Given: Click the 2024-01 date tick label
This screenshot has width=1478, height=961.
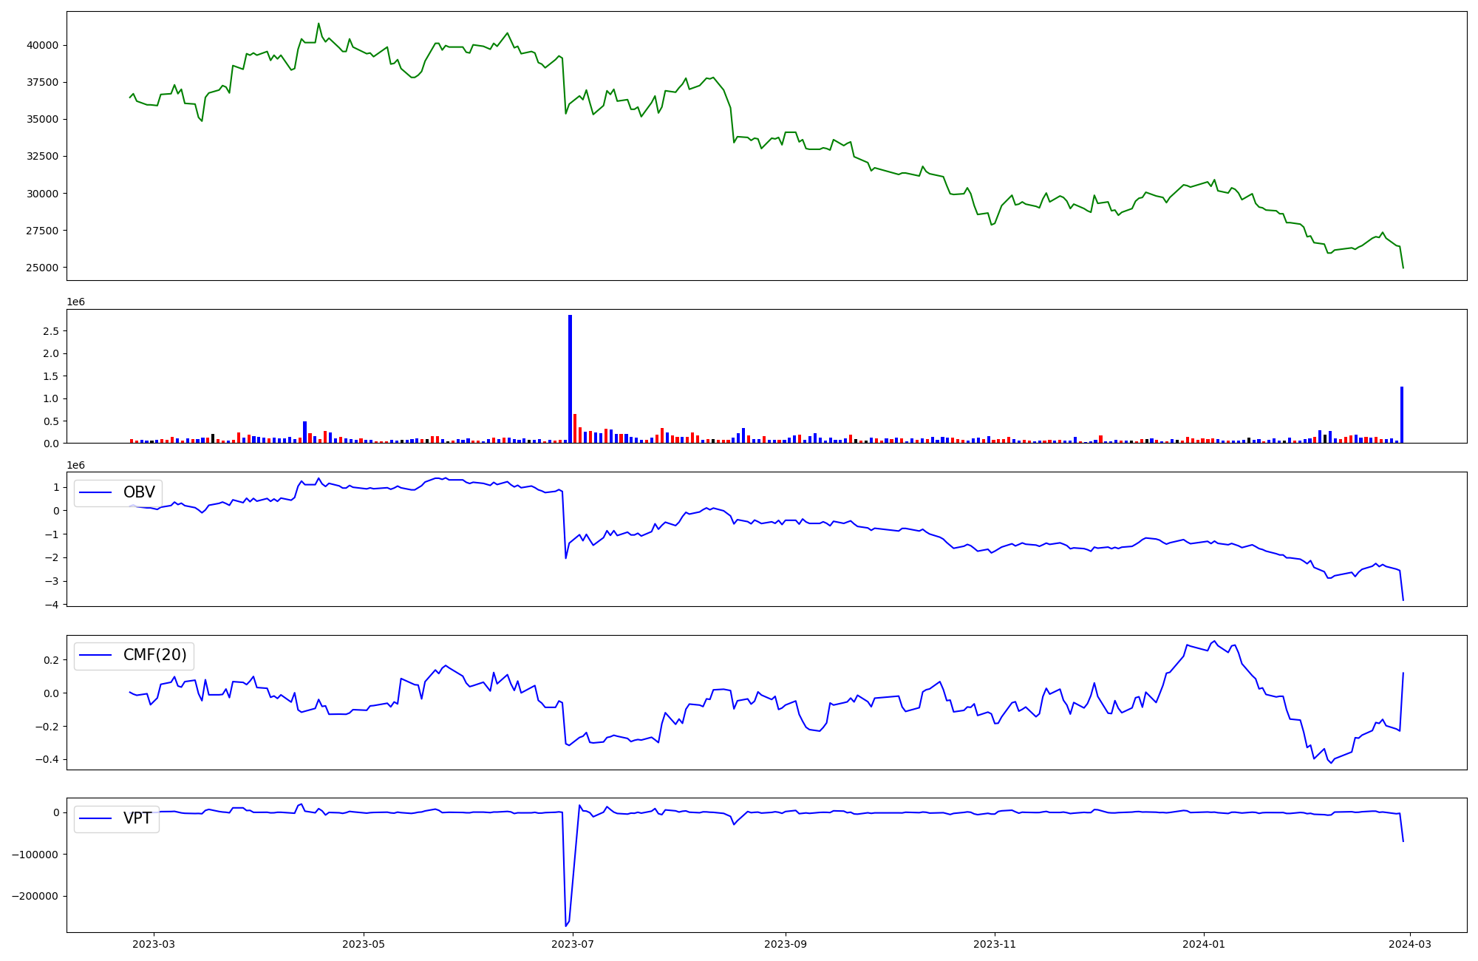Looking at the screenshot, I should pos(1204,944).
